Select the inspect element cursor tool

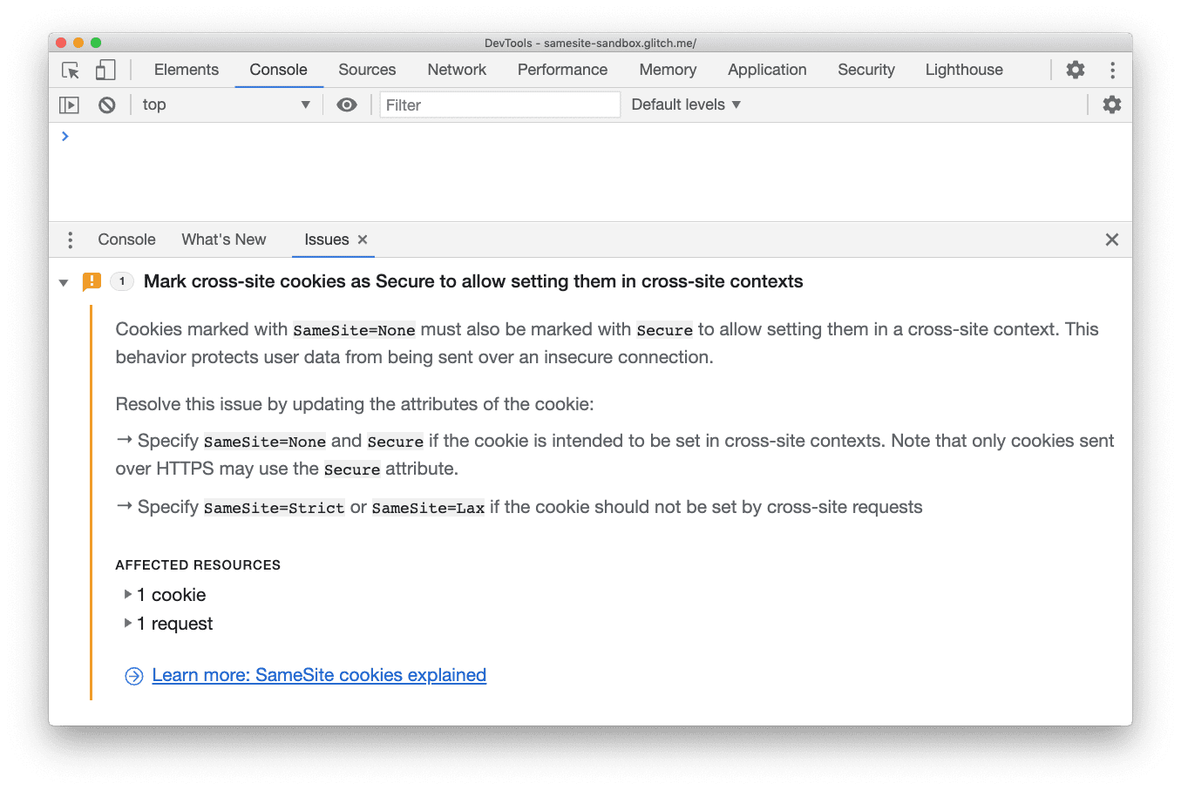coord(69,69)
